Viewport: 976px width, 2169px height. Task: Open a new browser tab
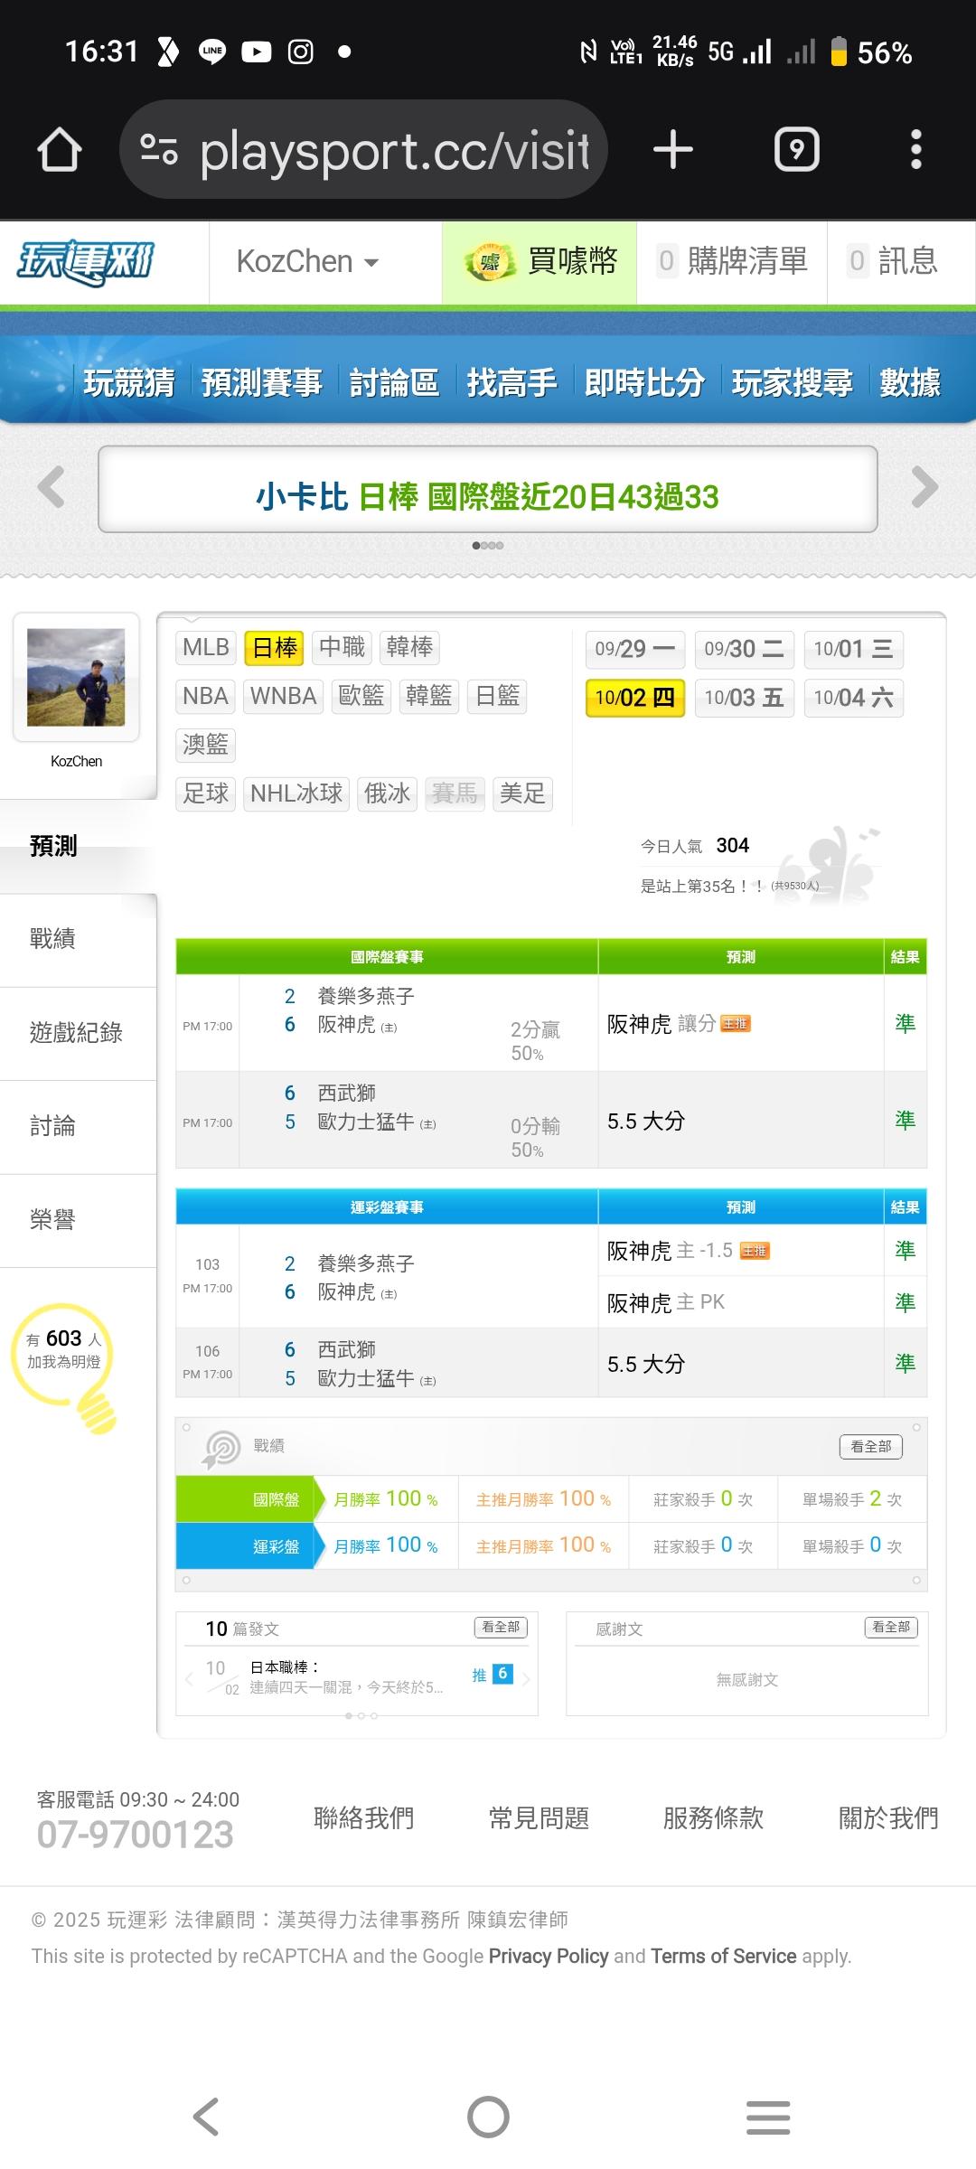pyautogui.click(x=673, y=149)
